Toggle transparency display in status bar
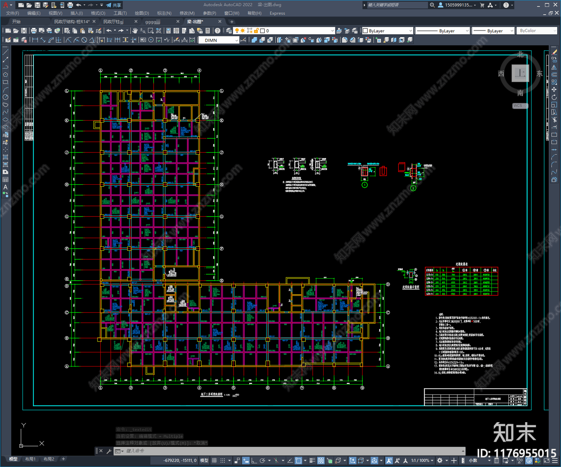The image size is (561, 467). 321,460
